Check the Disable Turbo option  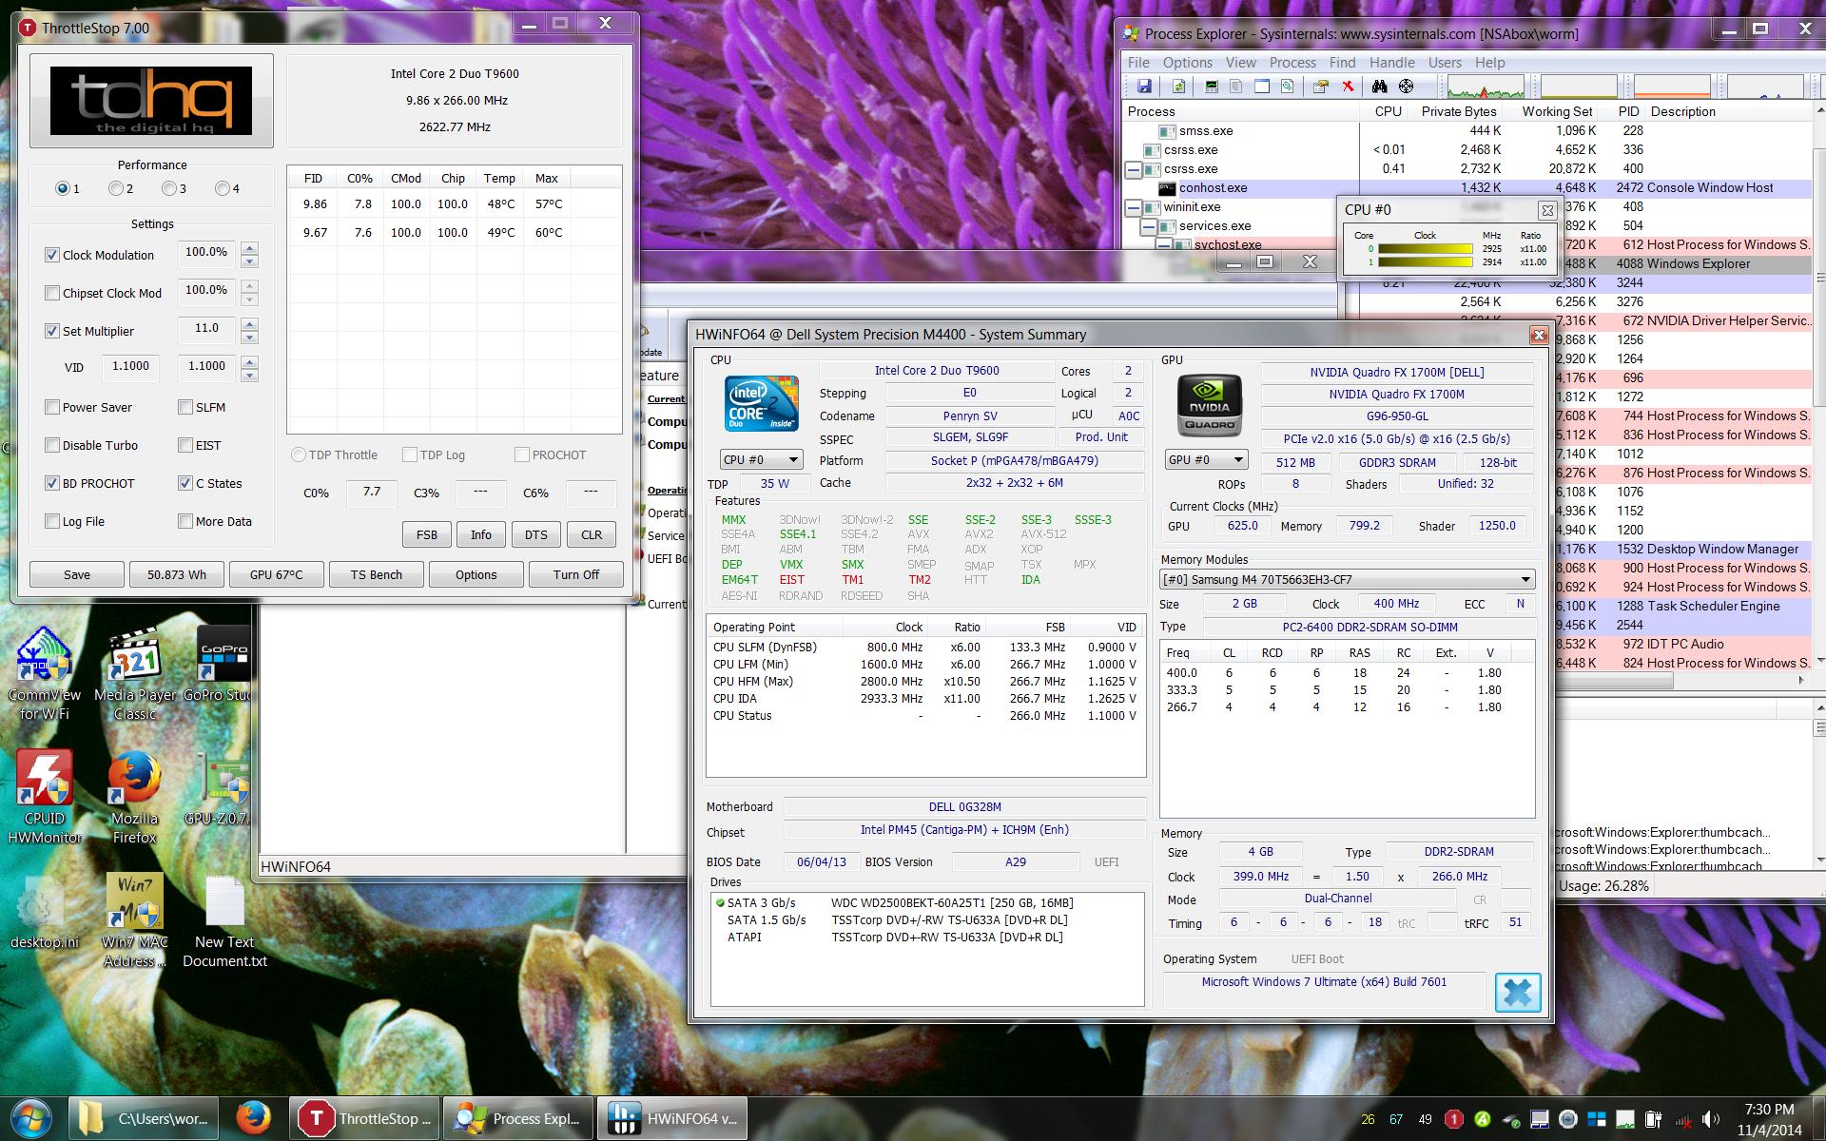click(x=52, y=445)
